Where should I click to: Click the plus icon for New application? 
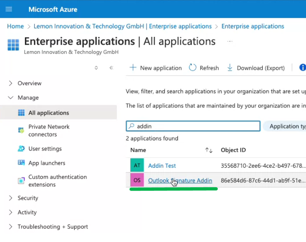click(133, 68)
